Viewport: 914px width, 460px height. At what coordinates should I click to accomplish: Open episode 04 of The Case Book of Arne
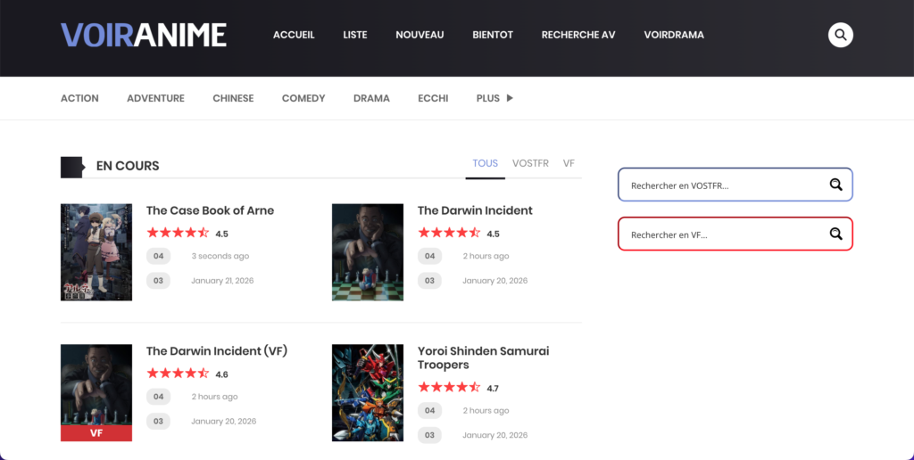(x=158, y=256)
